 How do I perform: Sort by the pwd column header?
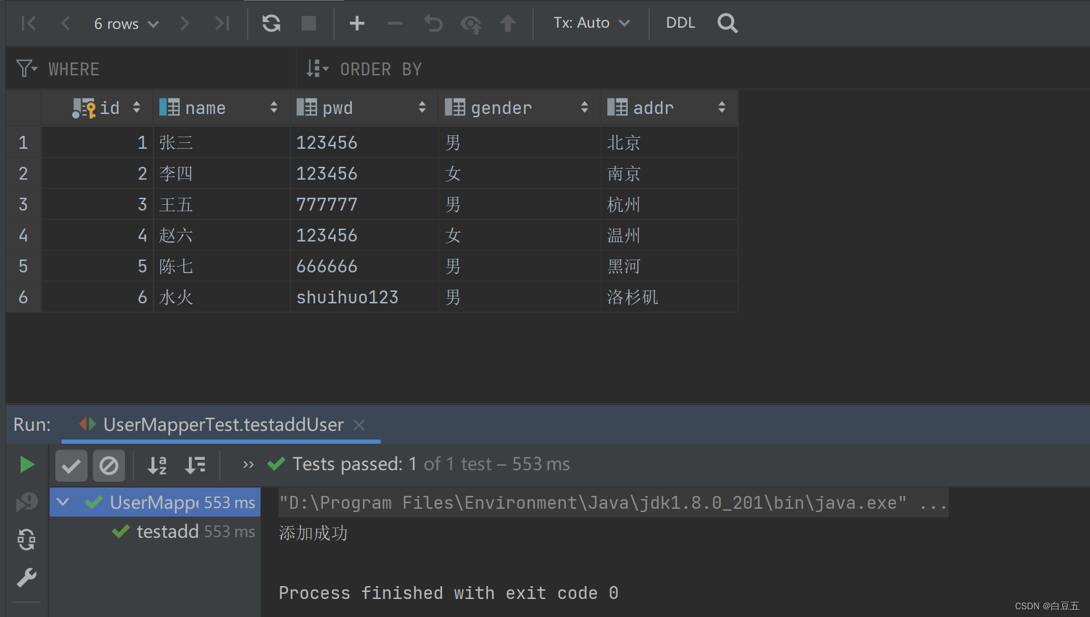(x=364, y=108)
